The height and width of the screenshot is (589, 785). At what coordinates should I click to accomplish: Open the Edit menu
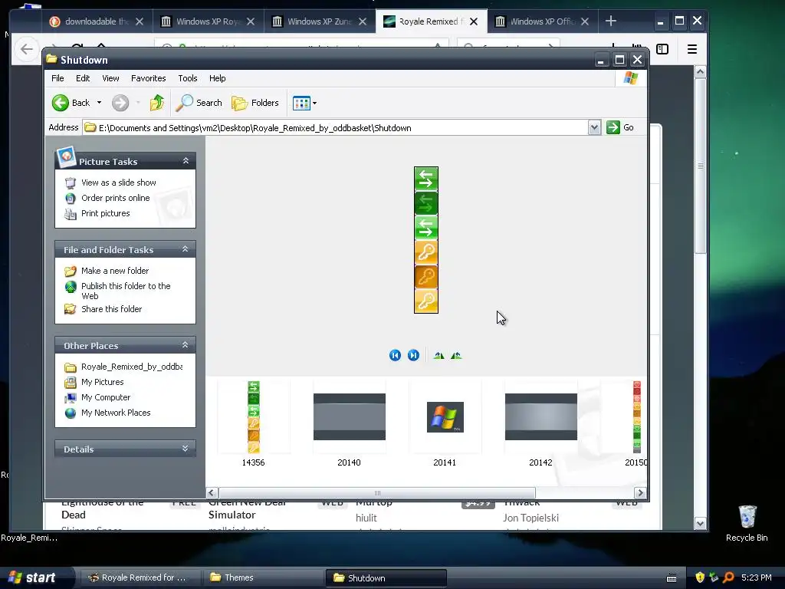coord(83,78)
